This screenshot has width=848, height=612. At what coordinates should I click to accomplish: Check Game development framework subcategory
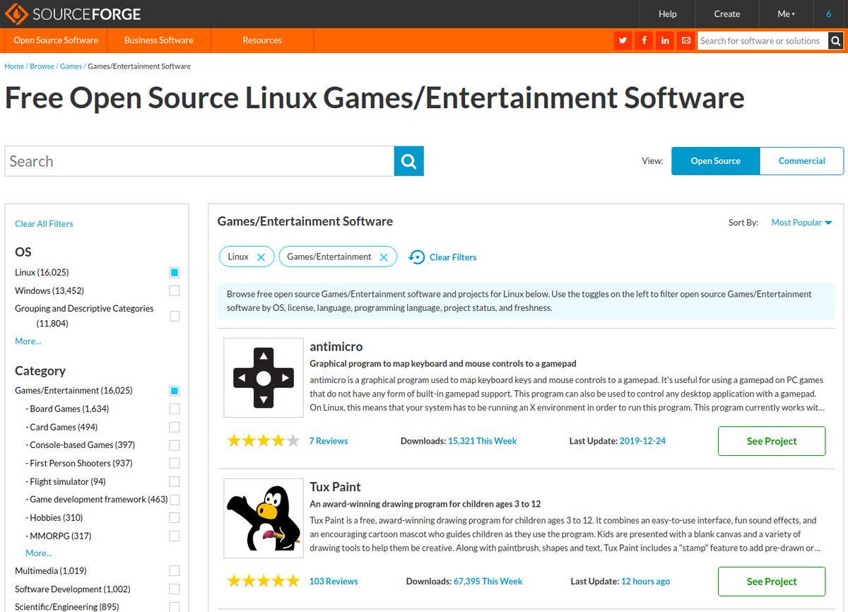click(x=175, y=500)
